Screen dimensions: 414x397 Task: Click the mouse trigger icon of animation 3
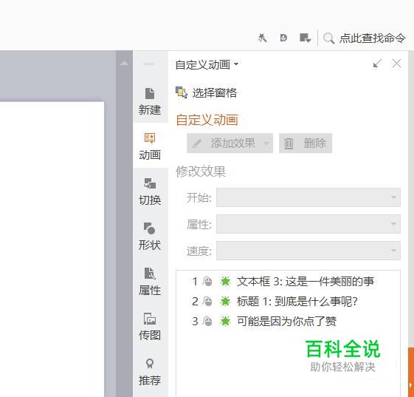click(207, 321)
